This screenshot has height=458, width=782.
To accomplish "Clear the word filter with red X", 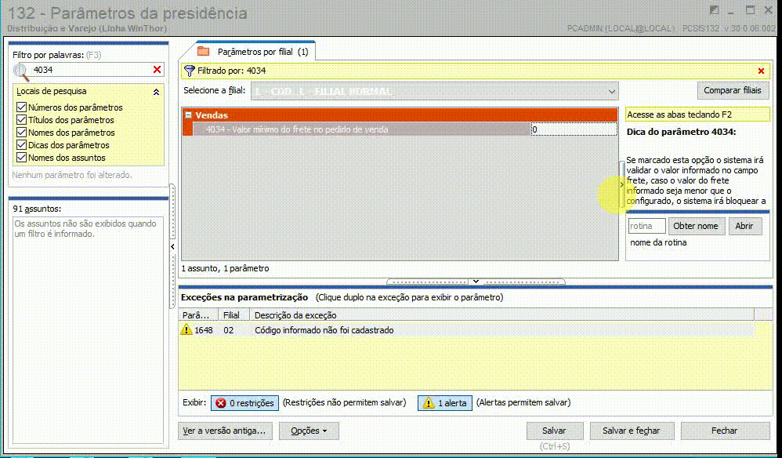I will [x=157, y=69].
